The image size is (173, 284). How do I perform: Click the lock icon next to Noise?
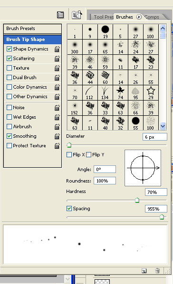57,108
